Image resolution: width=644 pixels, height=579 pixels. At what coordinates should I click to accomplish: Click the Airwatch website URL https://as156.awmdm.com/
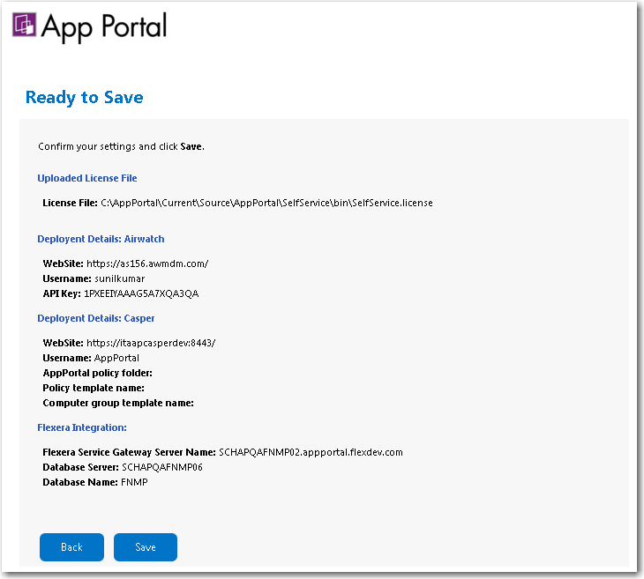147,264
